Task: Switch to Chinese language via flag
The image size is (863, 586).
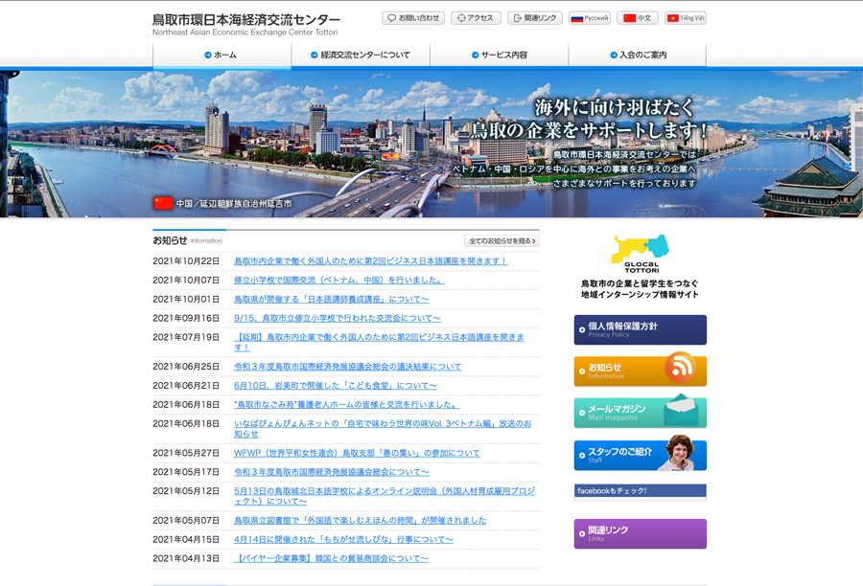Action: point(638,18)
